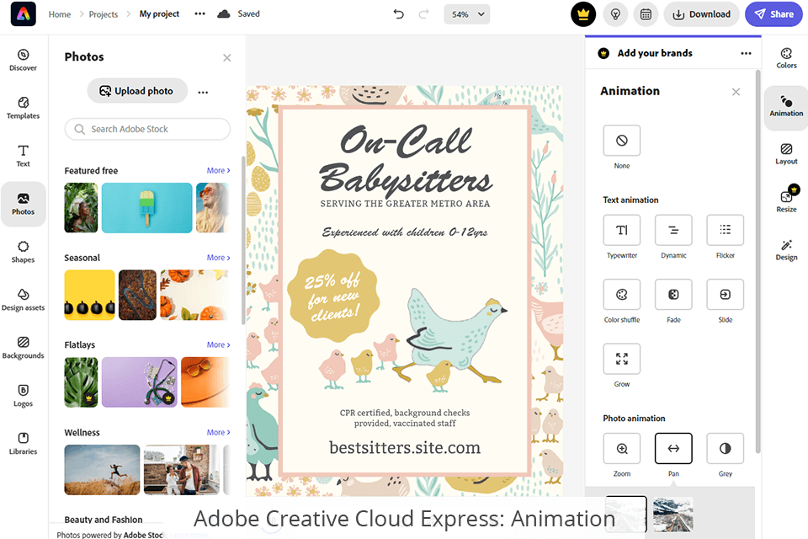808x539 pixels.
Task: Click the undo arrow
Action: [x=398, y=14]
